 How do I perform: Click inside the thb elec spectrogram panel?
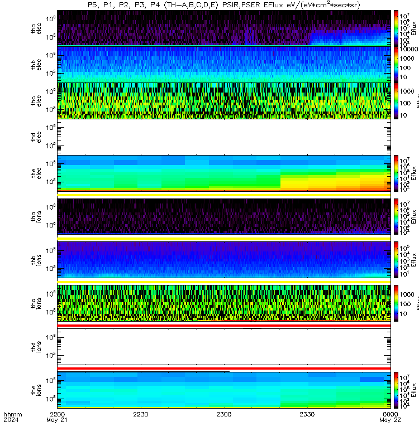[224, 65]
